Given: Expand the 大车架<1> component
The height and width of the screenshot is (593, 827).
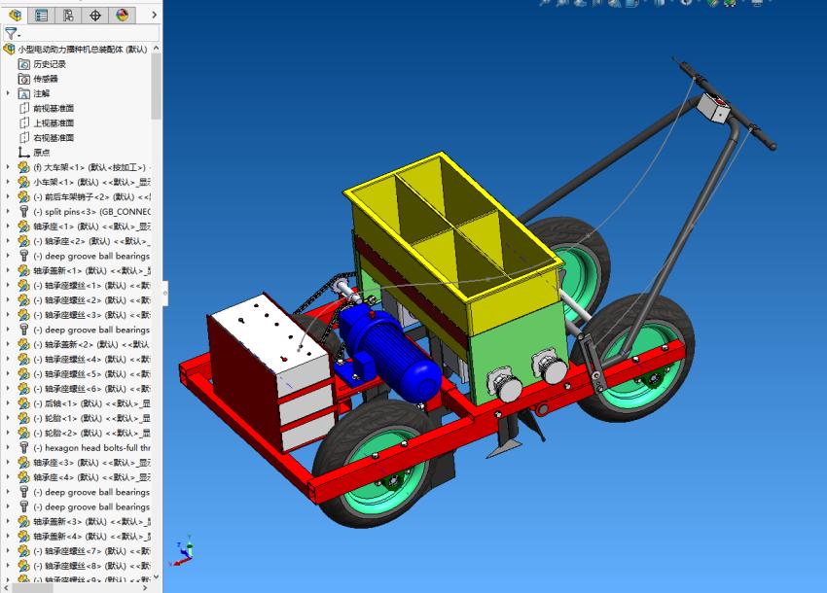Looking at the screenshot, I should coord(9,167).
